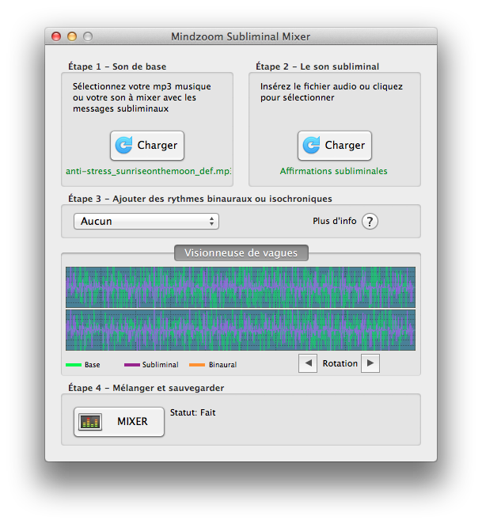Screen dimensions: 482x524
Task: Click the lower waveform display
Action: point(241,330)
